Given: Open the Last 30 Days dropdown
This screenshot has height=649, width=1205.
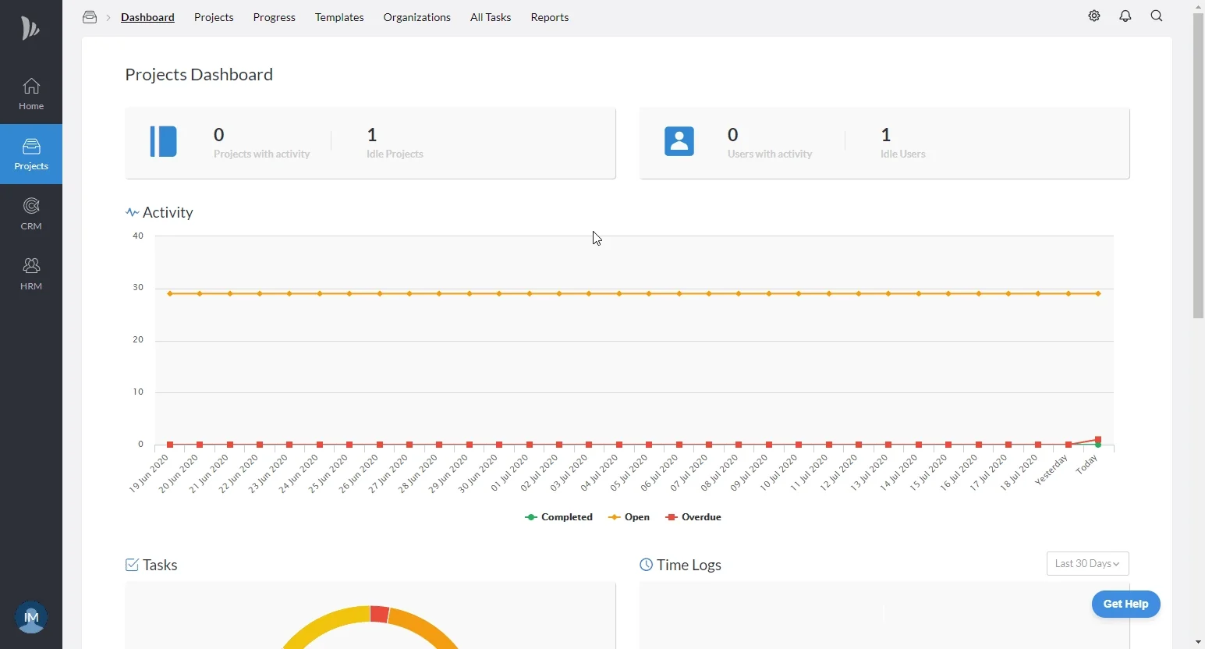Looking at the screenshot, I should (x=1087, y=564).
